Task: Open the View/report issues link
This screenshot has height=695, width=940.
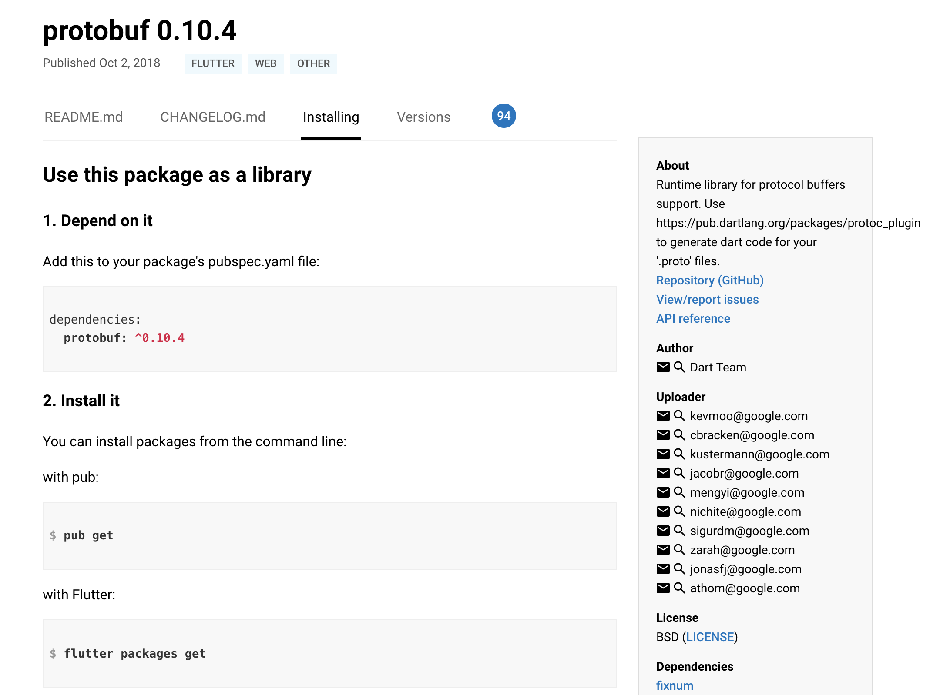Action: point(708,300)
